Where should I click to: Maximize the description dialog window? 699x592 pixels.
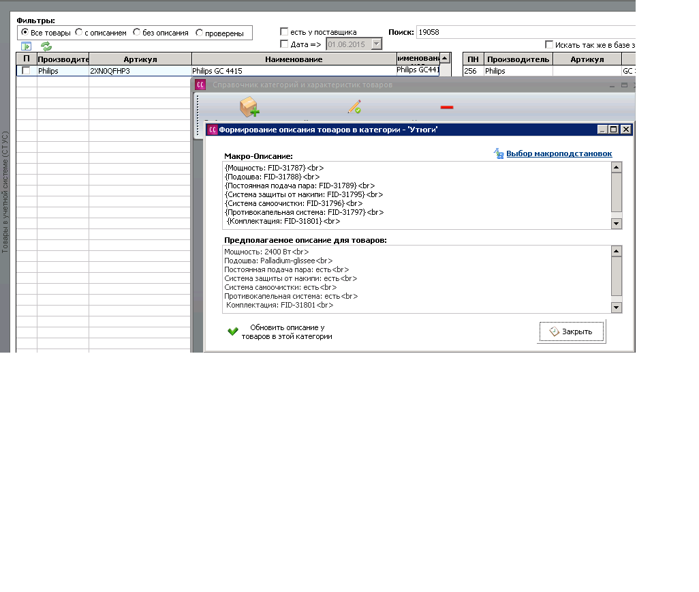tap(614, 130)
